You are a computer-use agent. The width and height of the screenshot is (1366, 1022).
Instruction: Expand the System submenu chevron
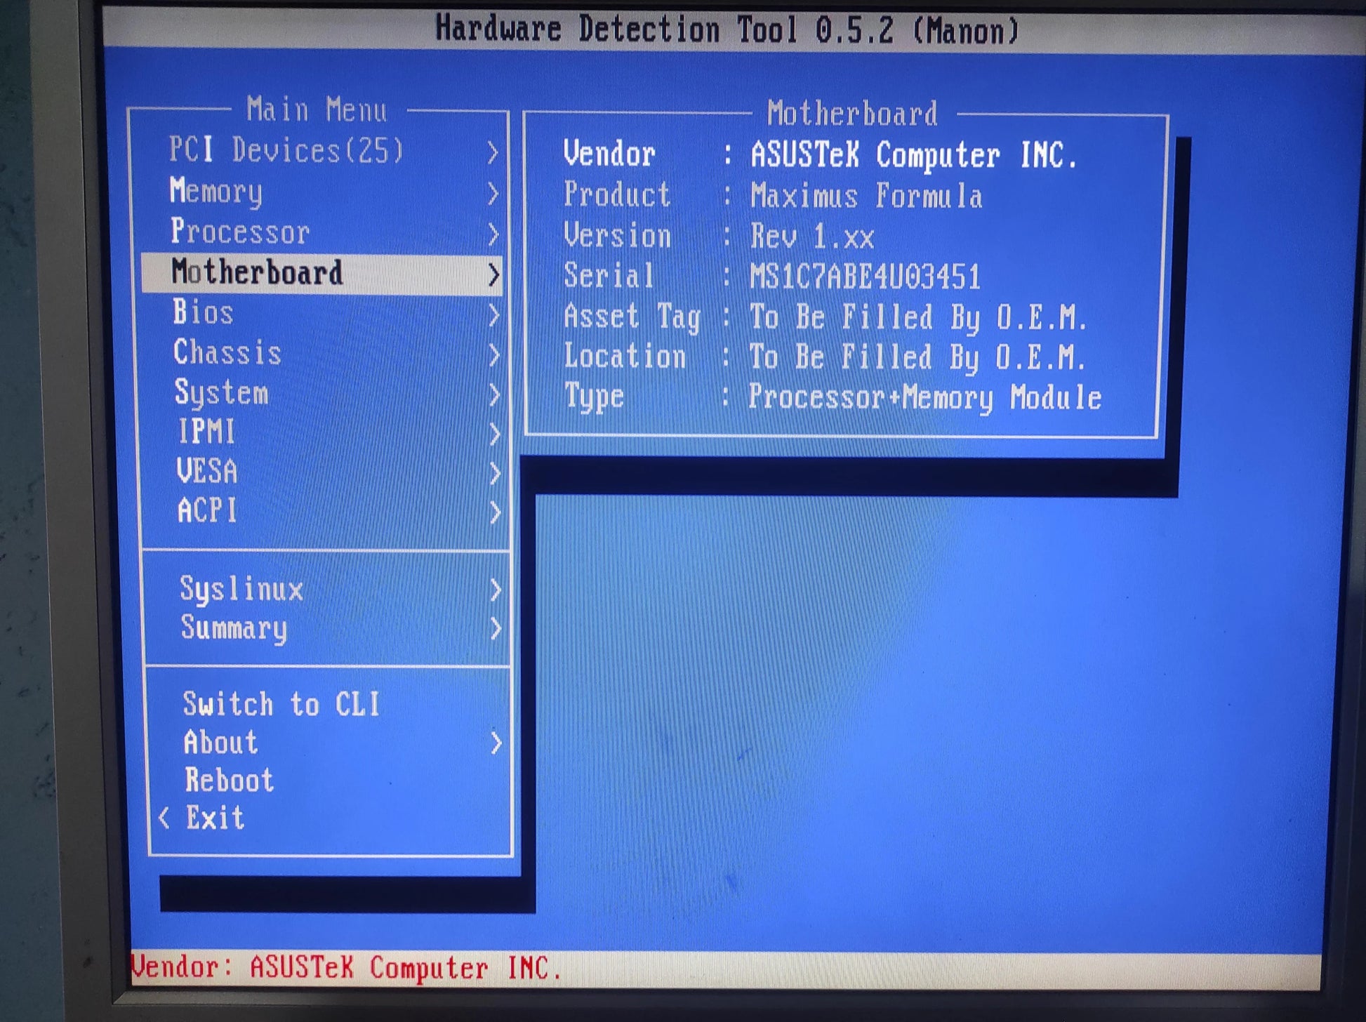(x=494, y=394)
